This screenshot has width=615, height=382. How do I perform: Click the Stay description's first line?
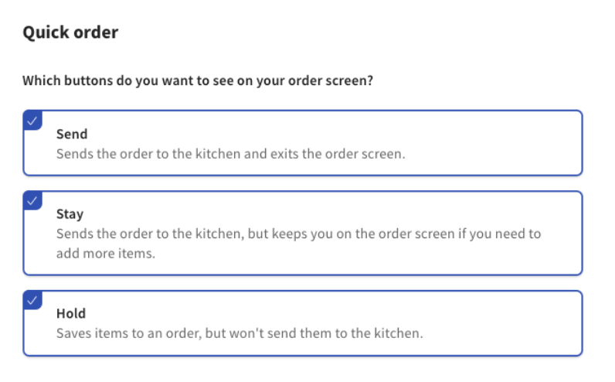299,234
